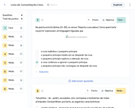This screenshot has width=135, height=108.
Task: Click the globe Pública visibility icon
Action: point(48,5)
